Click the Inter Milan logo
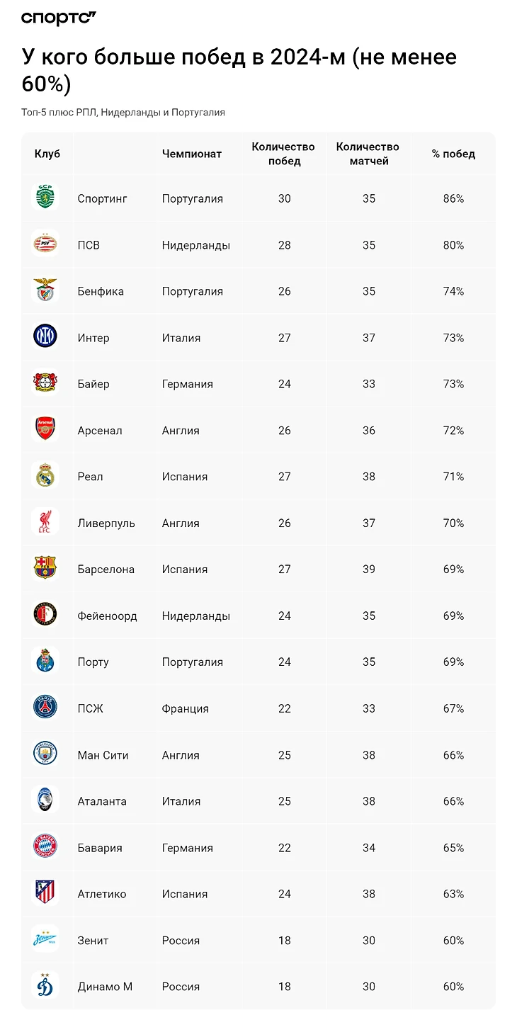This screenshot has width=517, height=1020. (45, 337)
